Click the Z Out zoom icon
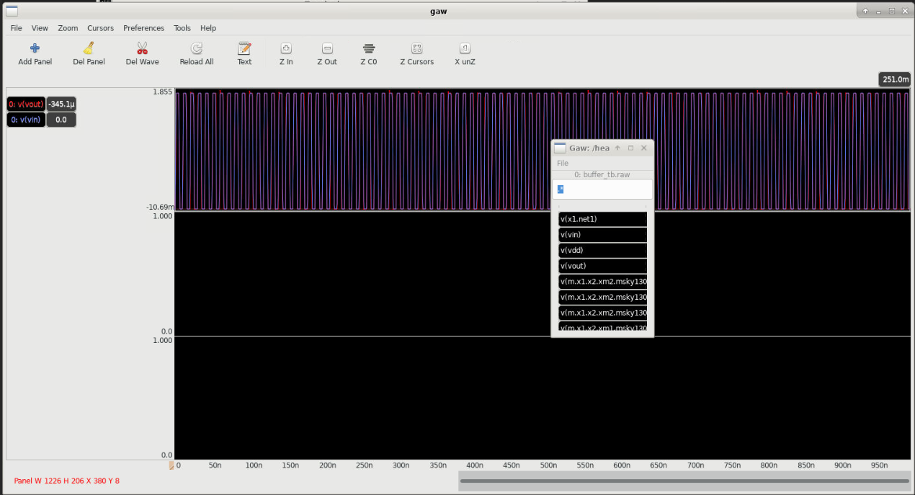Image resolution: width=915 pixels, height=495 pixels. point(327,48)
